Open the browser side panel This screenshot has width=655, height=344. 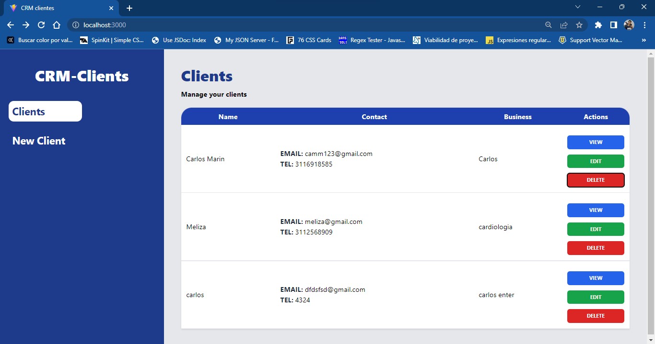[x=614, y=25]
